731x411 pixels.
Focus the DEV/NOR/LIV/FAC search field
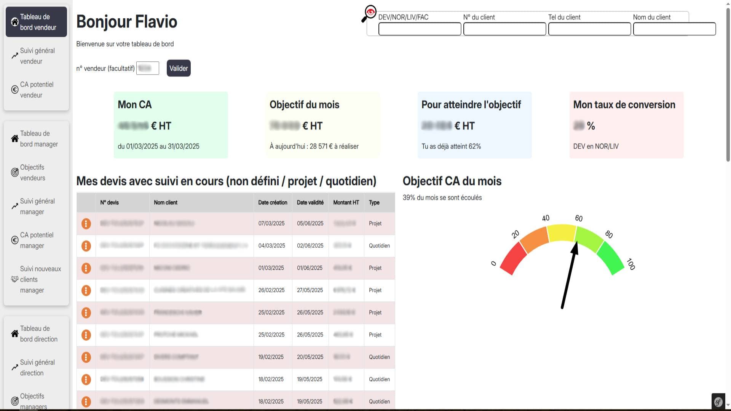[420, 29]
